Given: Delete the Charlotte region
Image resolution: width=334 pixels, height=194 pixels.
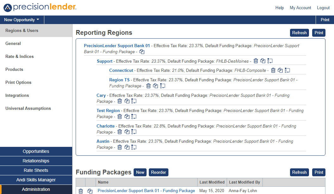Looking at the screenshot, I should pos(120,132).
